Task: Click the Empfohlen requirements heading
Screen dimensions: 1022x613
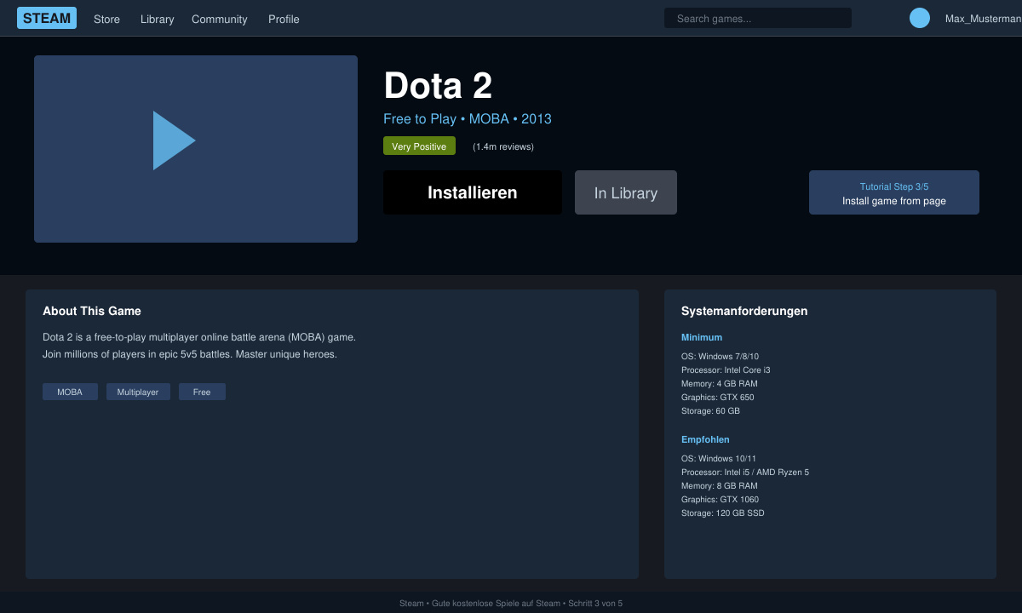Action: (x=705, y=439)
